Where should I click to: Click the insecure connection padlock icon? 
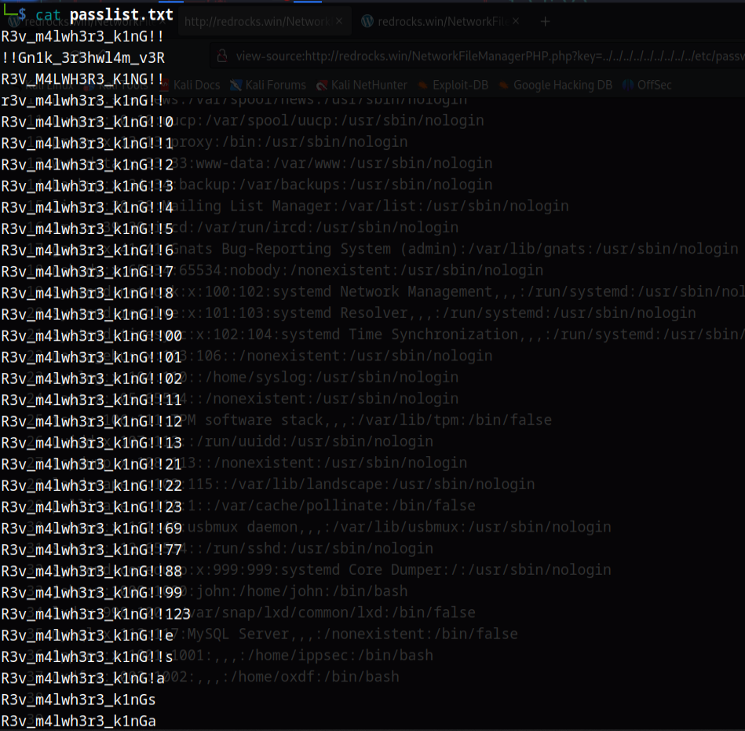[x=222, y=57]
